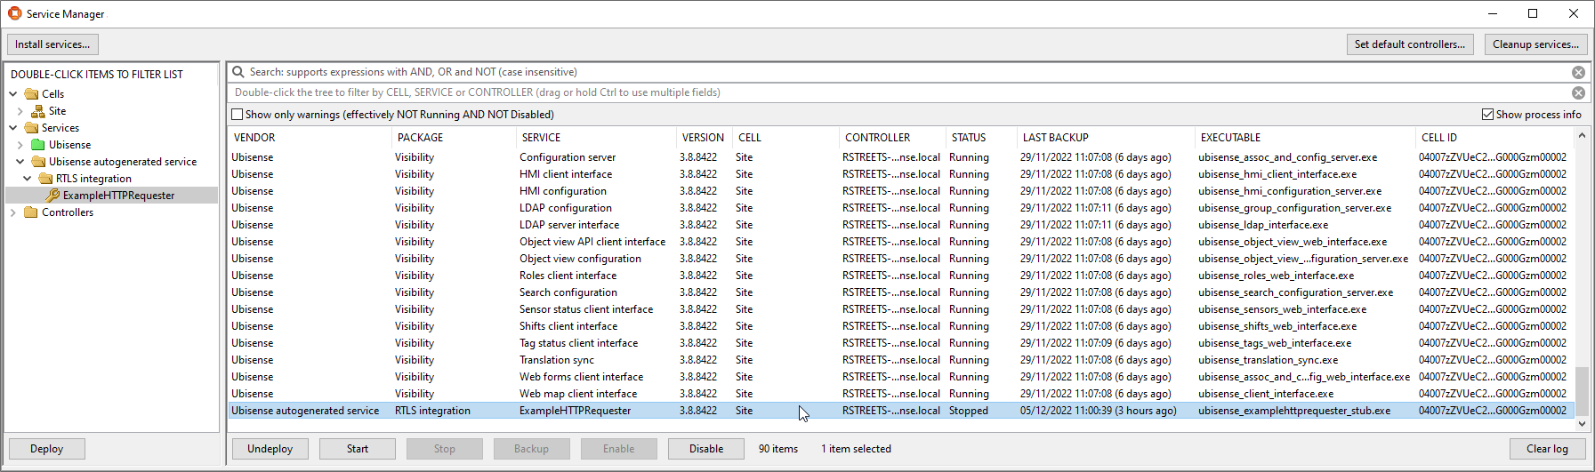The image size is (1595, 472).
Task: Focus the search expressions input field
Action: 907,72
